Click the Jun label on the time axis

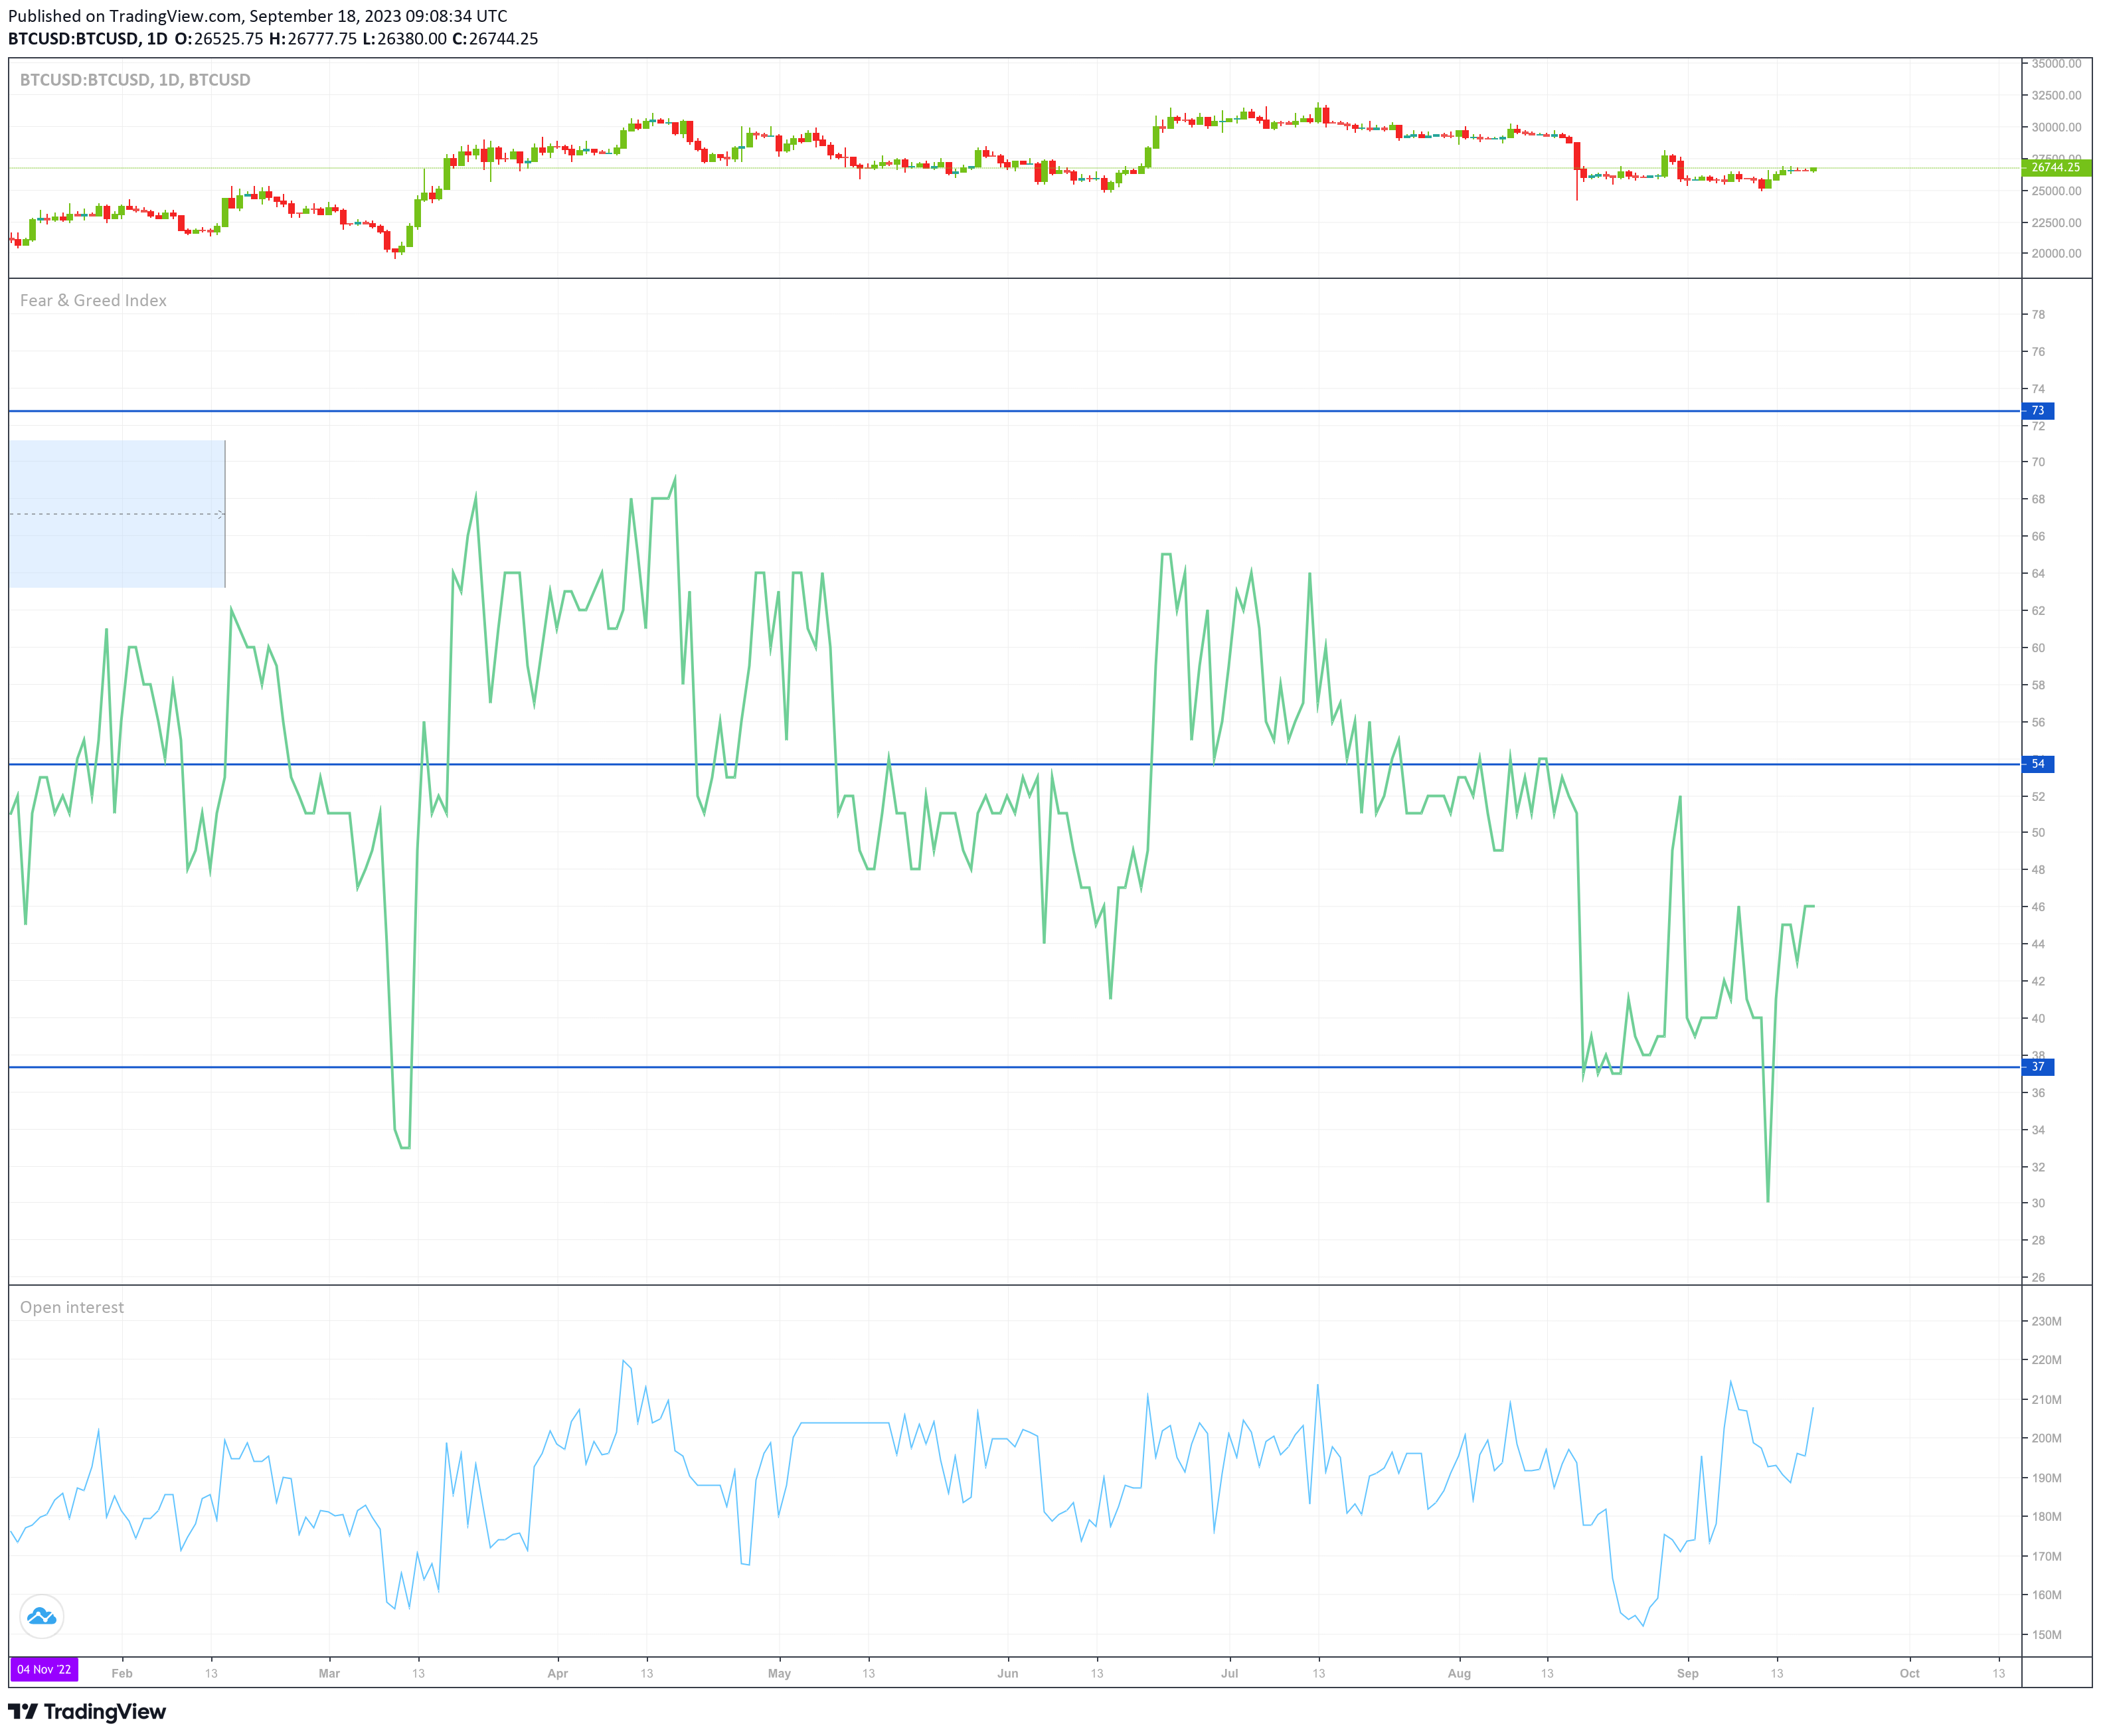pyautogui.click(x=1008, y=1673)
